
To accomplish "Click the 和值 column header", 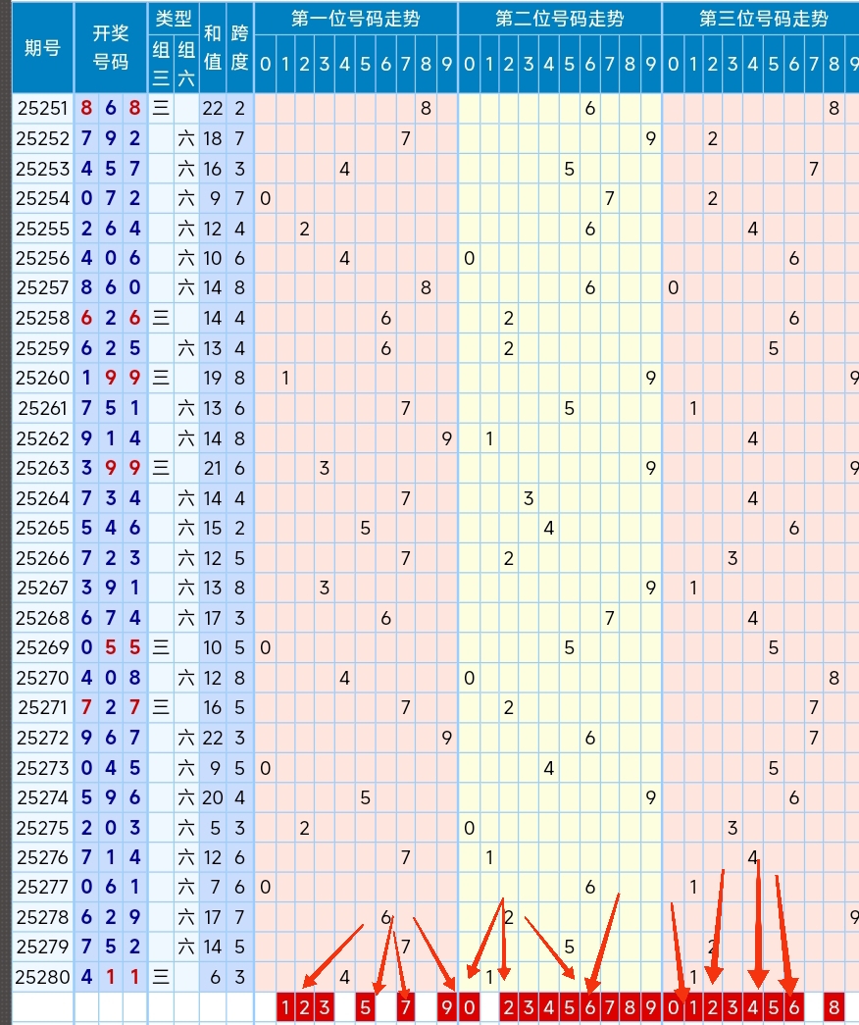I will pyautogui.click(x=213, y=48).
